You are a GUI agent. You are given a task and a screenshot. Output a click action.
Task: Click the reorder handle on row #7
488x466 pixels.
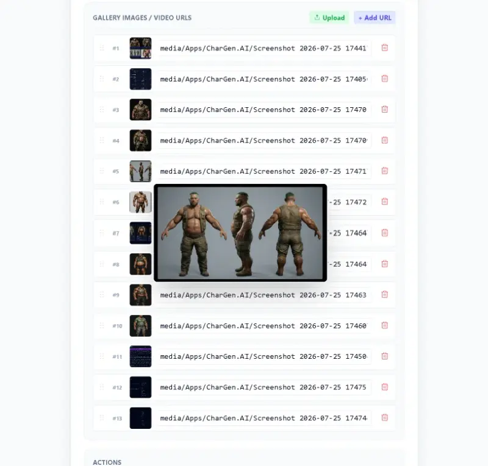(102, 233)
